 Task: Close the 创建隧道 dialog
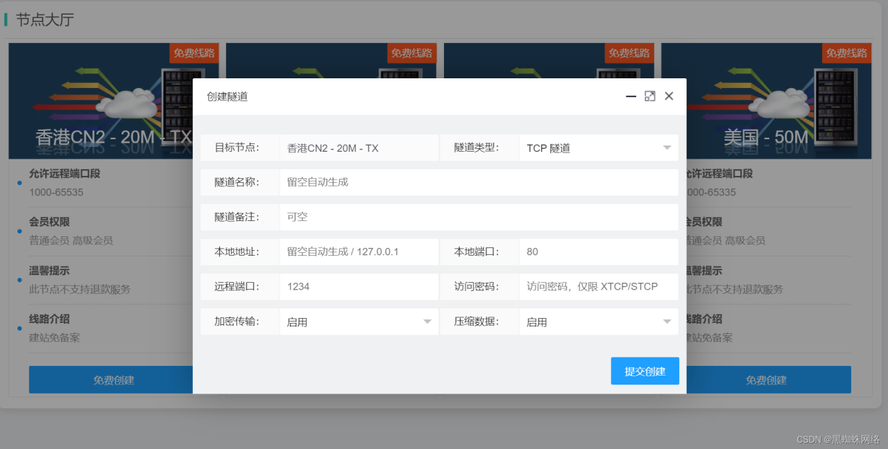669,96
